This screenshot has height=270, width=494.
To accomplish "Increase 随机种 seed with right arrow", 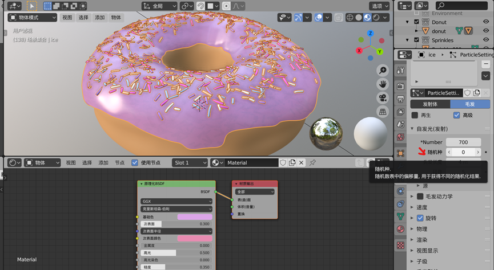I will coord(478,152).
